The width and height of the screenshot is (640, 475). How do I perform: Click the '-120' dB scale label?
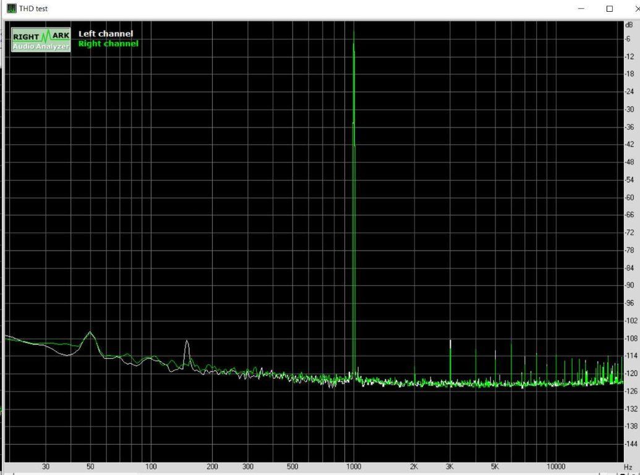(631, 374)
